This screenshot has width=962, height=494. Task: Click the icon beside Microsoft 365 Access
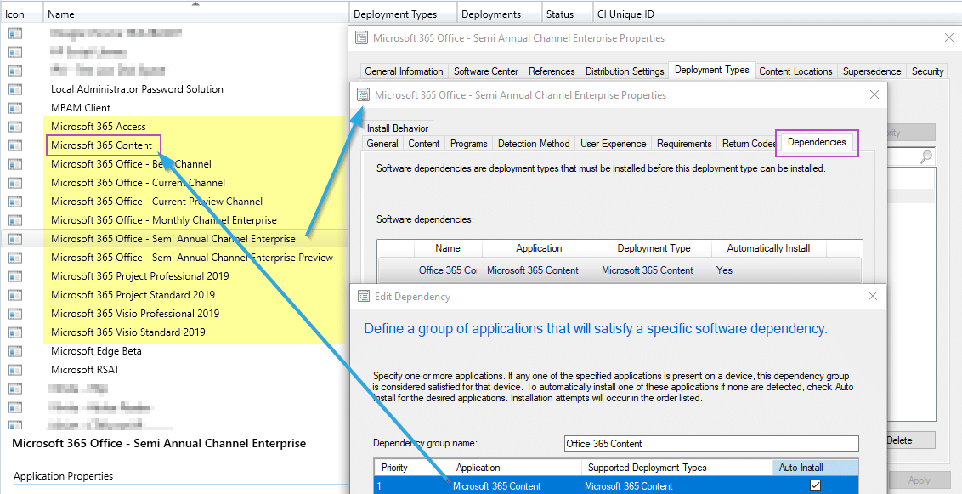15,127
